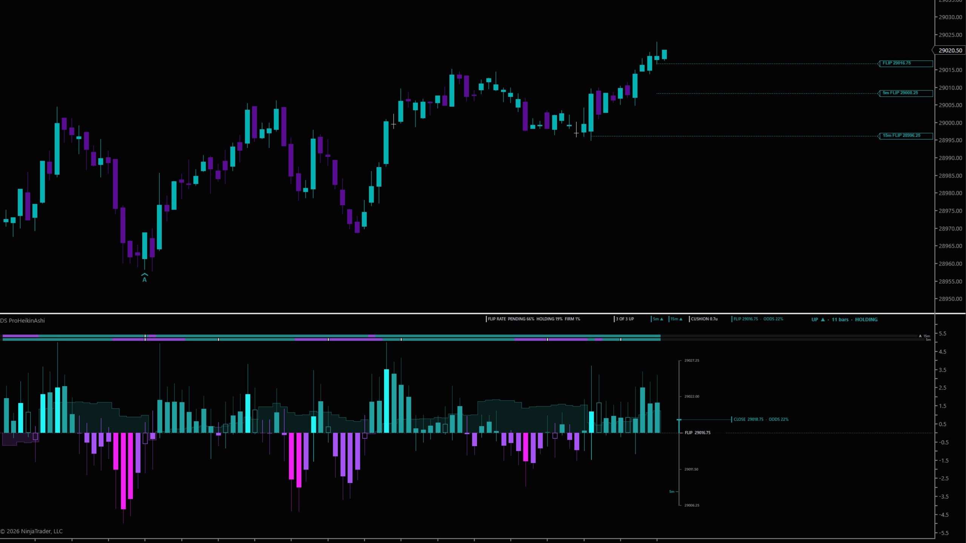
Task: Click the 'A' signal arrow under the candle low
Action: [145, 278]
